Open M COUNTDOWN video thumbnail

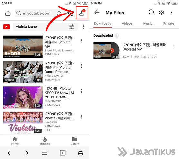23,98
